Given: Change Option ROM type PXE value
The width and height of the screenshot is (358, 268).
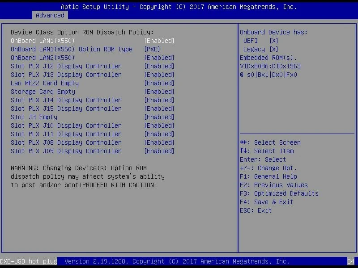Looking at the screenshot, I should [x=152, y=49].
